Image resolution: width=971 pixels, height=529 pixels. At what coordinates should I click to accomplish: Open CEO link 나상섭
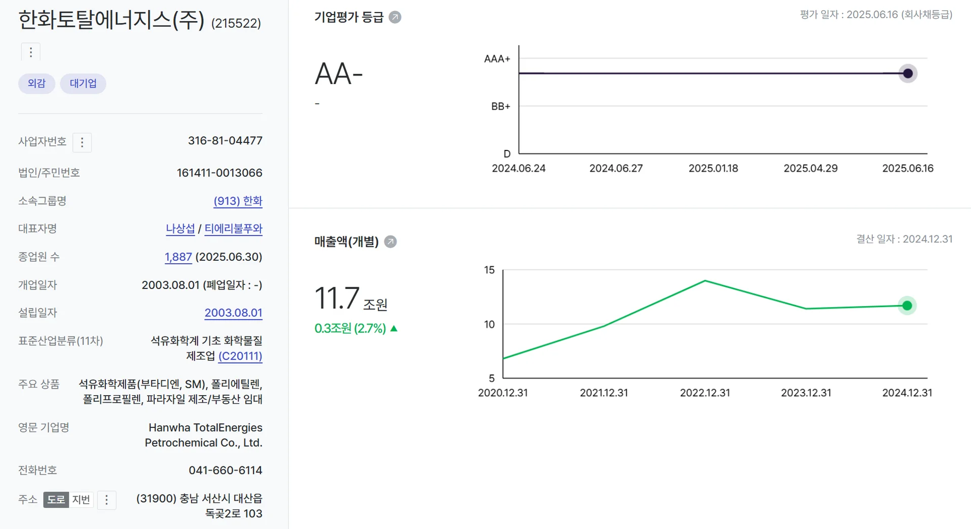point(180,228)
